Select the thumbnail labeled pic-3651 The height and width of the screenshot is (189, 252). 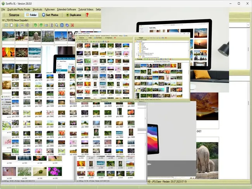[x=131, y=113]
